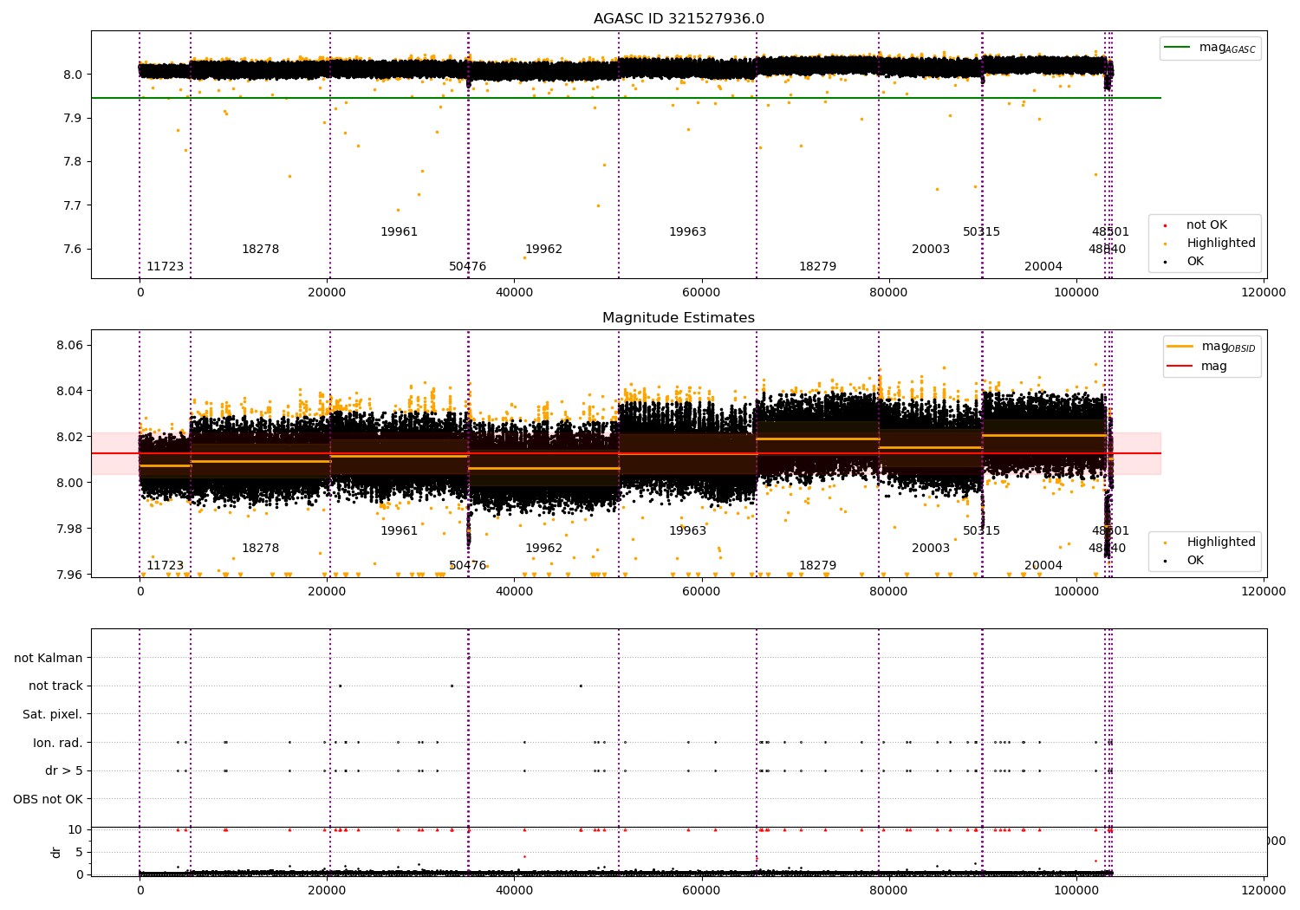The width and height of the screenshot is (1300, 910).
Task: Click the 'Ion. rad.' axis label
Action: click(58, 743)
